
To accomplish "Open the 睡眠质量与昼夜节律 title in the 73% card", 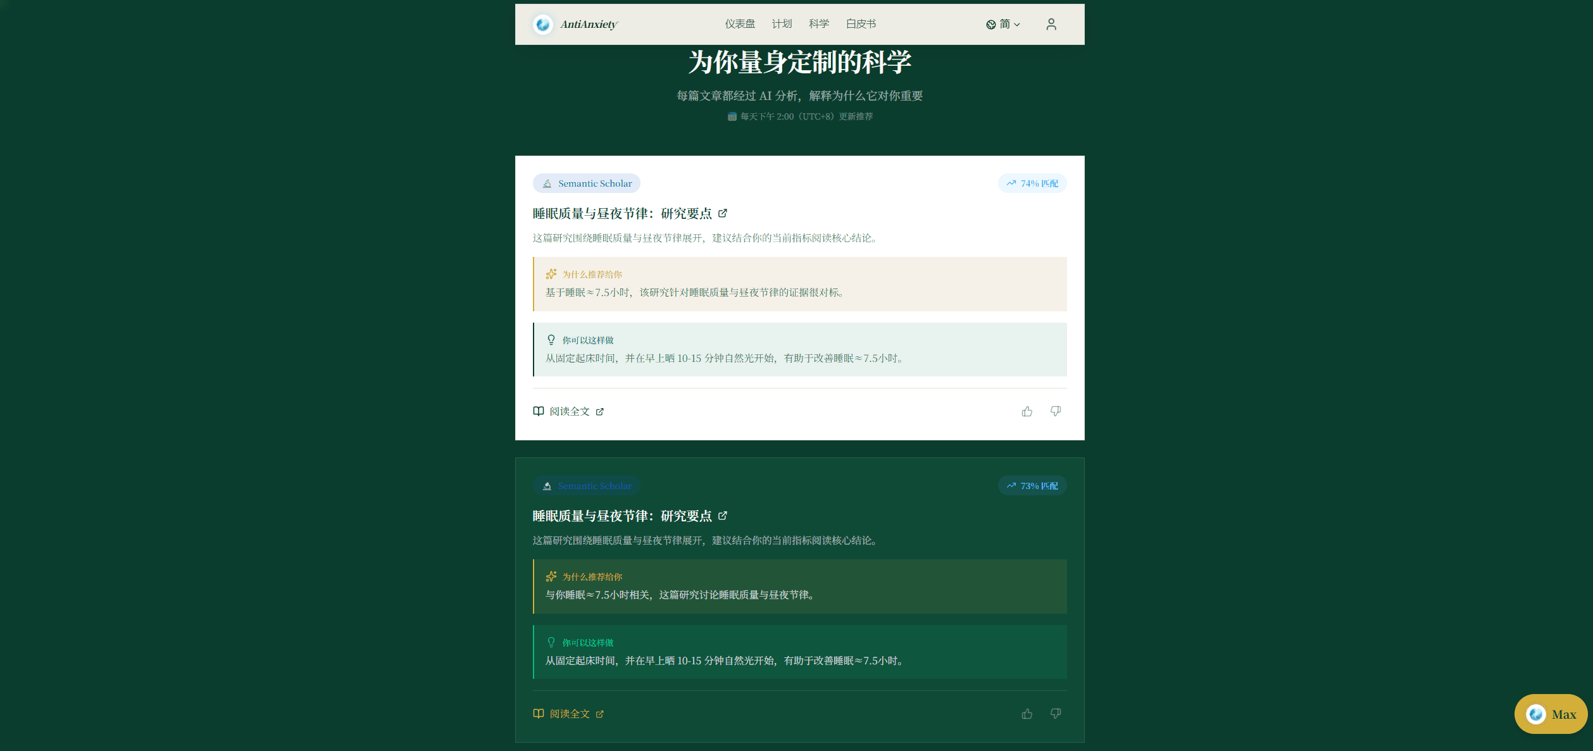I will click(x=622, y=516).
